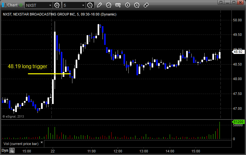Maximize the chart window
Viewport: 246px width, 155px height.
point(234,2)
